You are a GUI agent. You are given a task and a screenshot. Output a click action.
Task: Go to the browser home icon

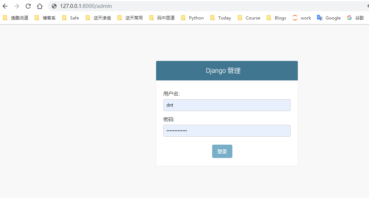point(40,6)
